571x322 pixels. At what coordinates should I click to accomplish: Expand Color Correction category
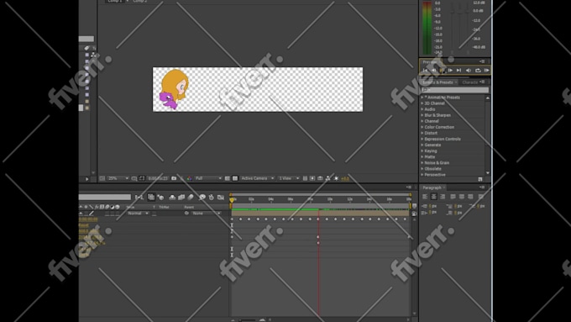coord(422,127)
